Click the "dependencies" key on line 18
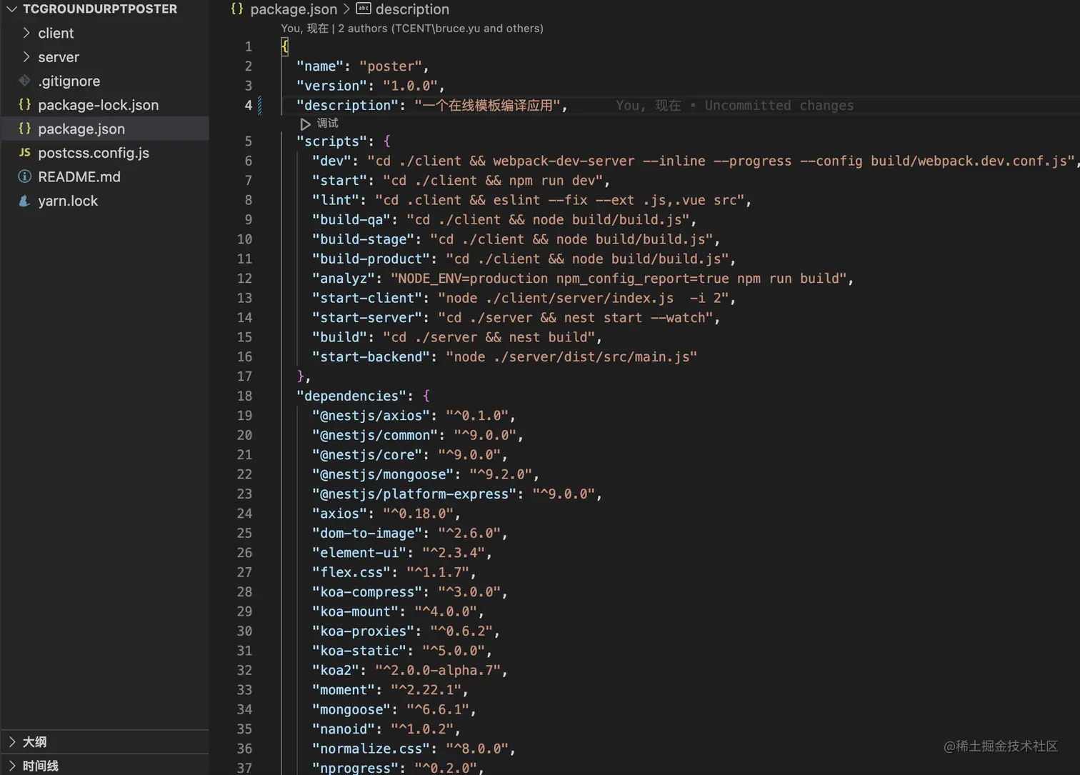1080x775 pixels. [351, 396]
